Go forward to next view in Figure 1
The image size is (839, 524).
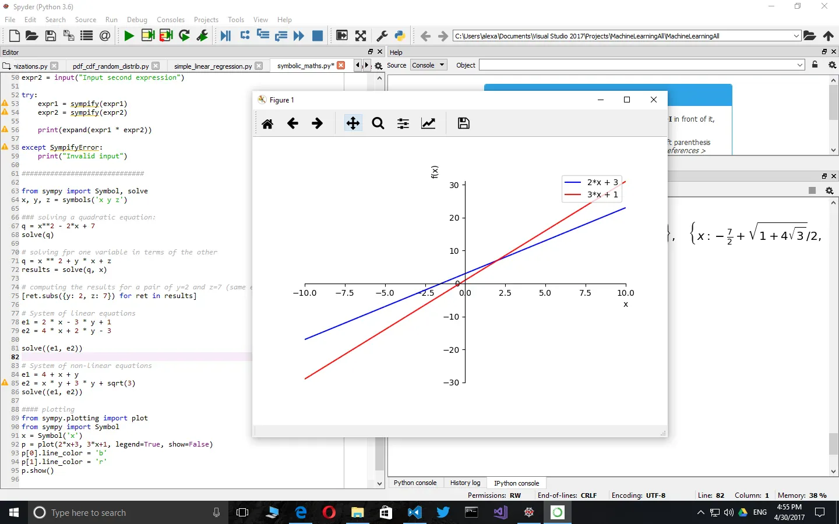[318, 123]
